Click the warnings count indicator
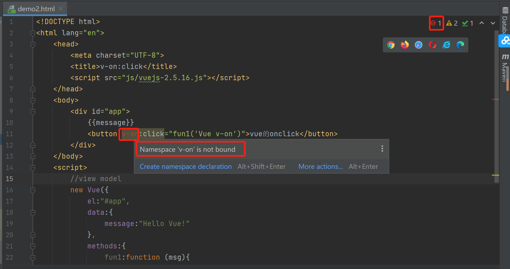 (x=452, y=23)
